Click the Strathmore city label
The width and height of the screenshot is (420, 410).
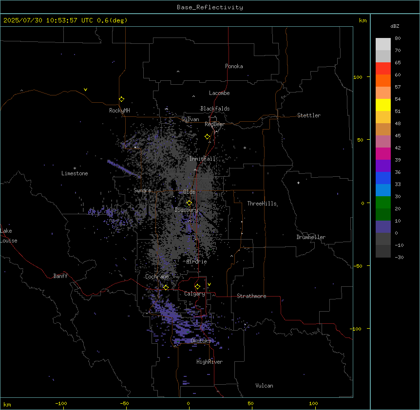pos(251,296)
